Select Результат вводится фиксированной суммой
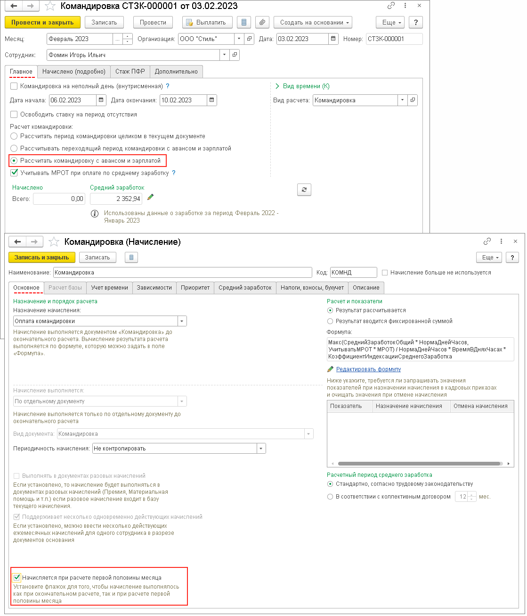The height and width of the screenshot is (616, 527). pyautogui.click(x=330, y=321)
